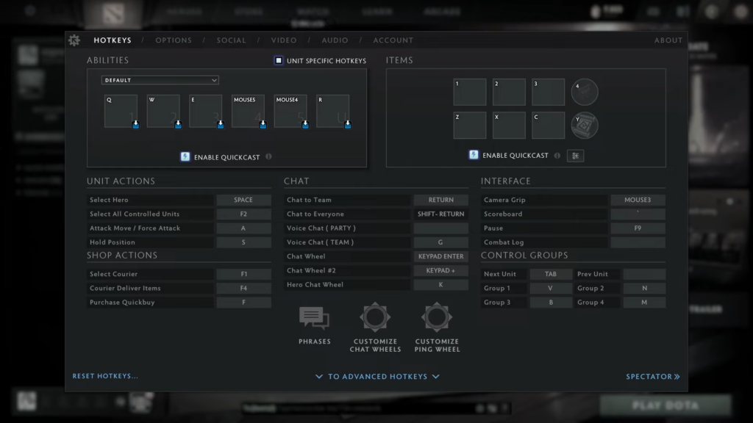Toggle Enable Quickcast for items
This screenshot has height=423, width=753.
click(x=474, y=155)
